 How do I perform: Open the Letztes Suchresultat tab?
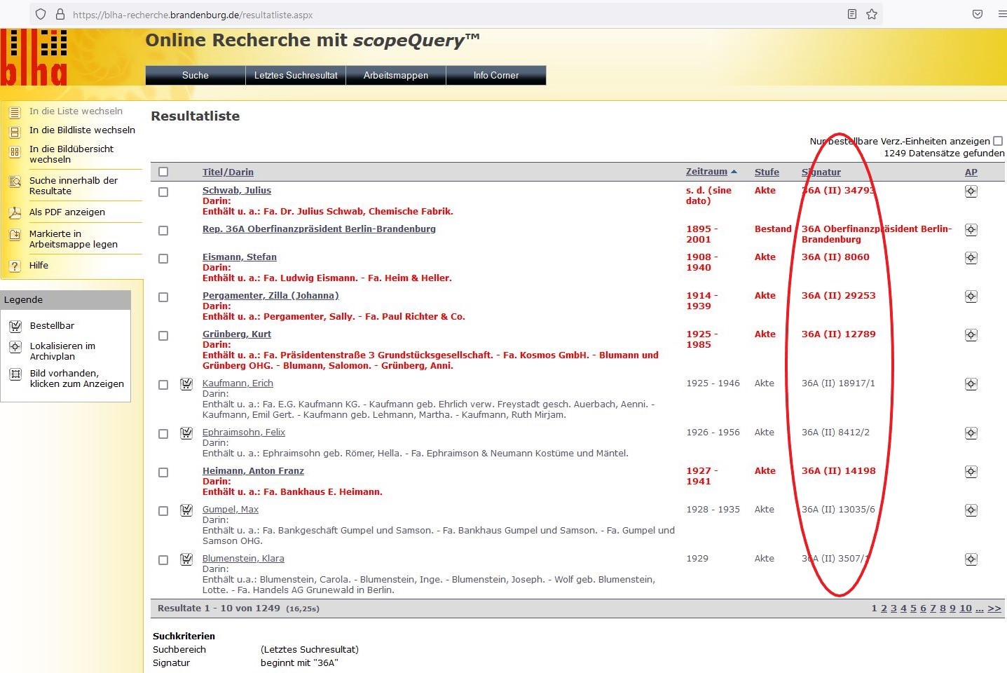tap(296, 75)
